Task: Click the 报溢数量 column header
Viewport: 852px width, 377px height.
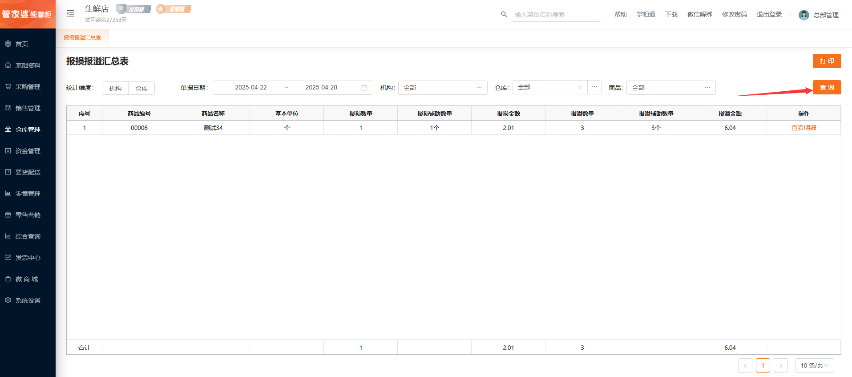Action: tap(582, 114)
